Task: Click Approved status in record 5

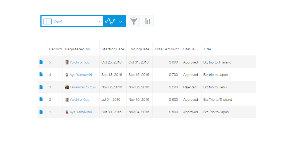Action: click(x=190, y=62)
